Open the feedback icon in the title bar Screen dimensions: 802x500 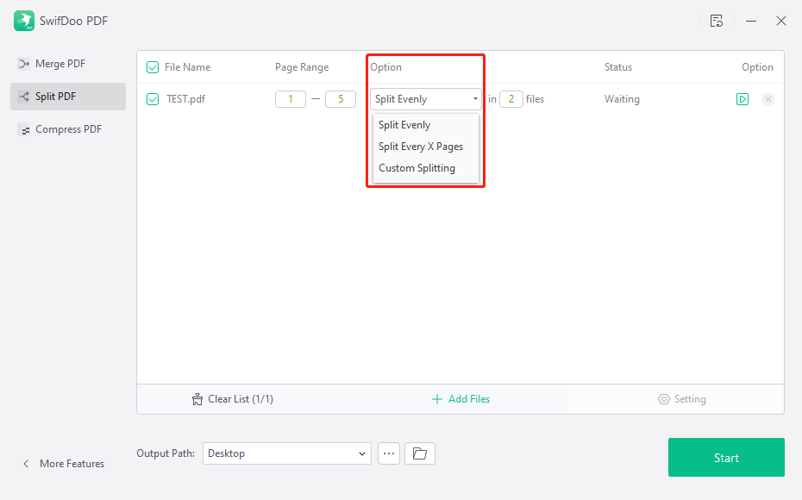coord(717,21)
